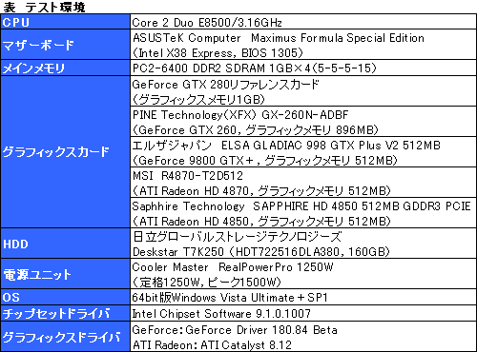Image resolution: width=477 pixels, height=352 pixels.
Task: Click the 電源ユニット header cell
Action: click(66, 274)
